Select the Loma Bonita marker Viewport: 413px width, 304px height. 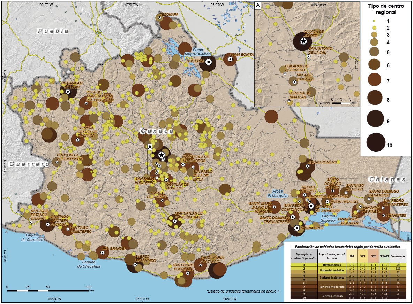pos(230,60)
